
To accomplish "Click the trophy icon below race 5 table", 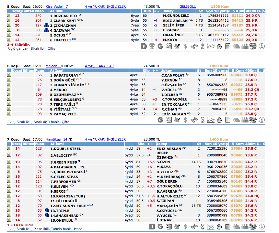I will pos(152,46).
